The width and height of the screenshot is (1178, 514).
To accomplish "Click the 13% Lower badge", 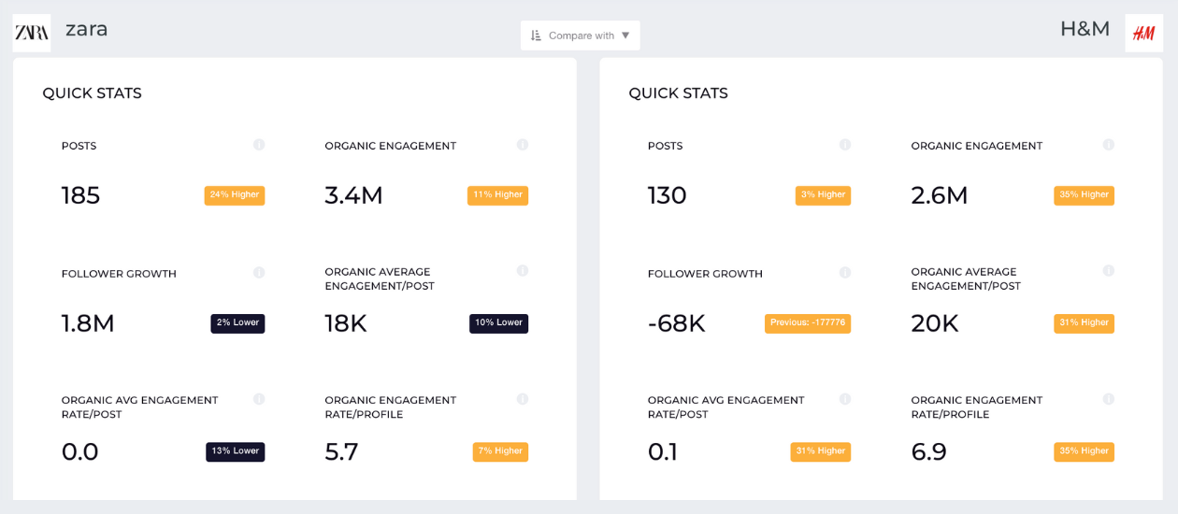I will pyautogui.click(x=236, y=451).
